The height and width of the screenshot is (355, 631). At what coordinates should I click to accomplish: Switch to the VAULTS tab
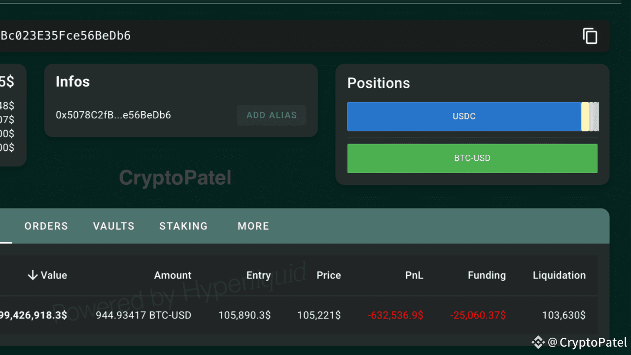click(x=113, y=226)
